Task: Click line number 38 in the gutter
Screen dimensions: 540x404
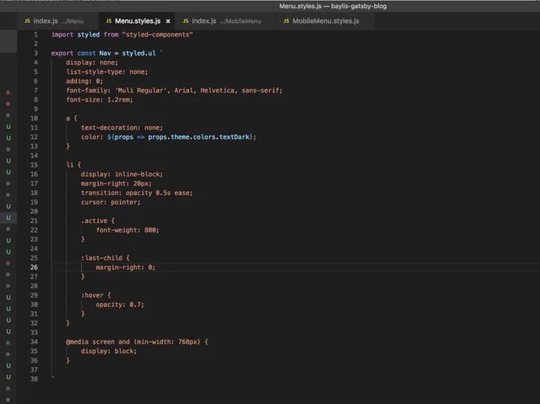Action: [33, 379]
